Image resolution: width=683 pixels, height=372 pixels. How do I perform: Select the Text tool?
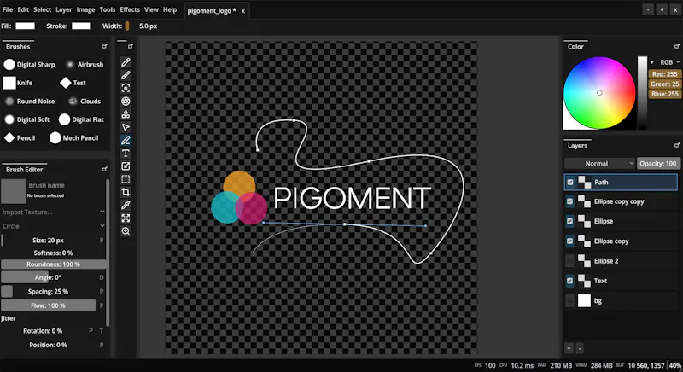[126, 153]
